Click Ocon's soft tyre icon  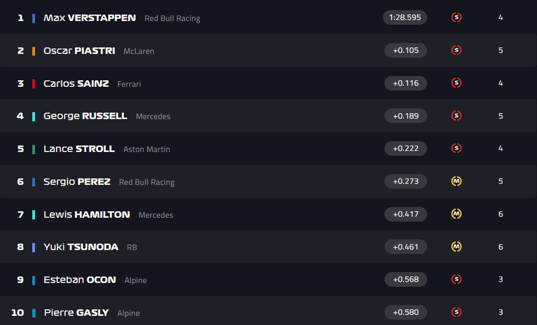click(x=456, y=279)
